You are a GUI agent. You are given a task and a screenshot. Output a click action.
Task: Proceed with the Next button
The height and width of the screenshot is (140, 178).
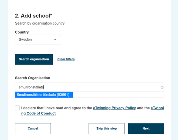[x=146, y=129]
